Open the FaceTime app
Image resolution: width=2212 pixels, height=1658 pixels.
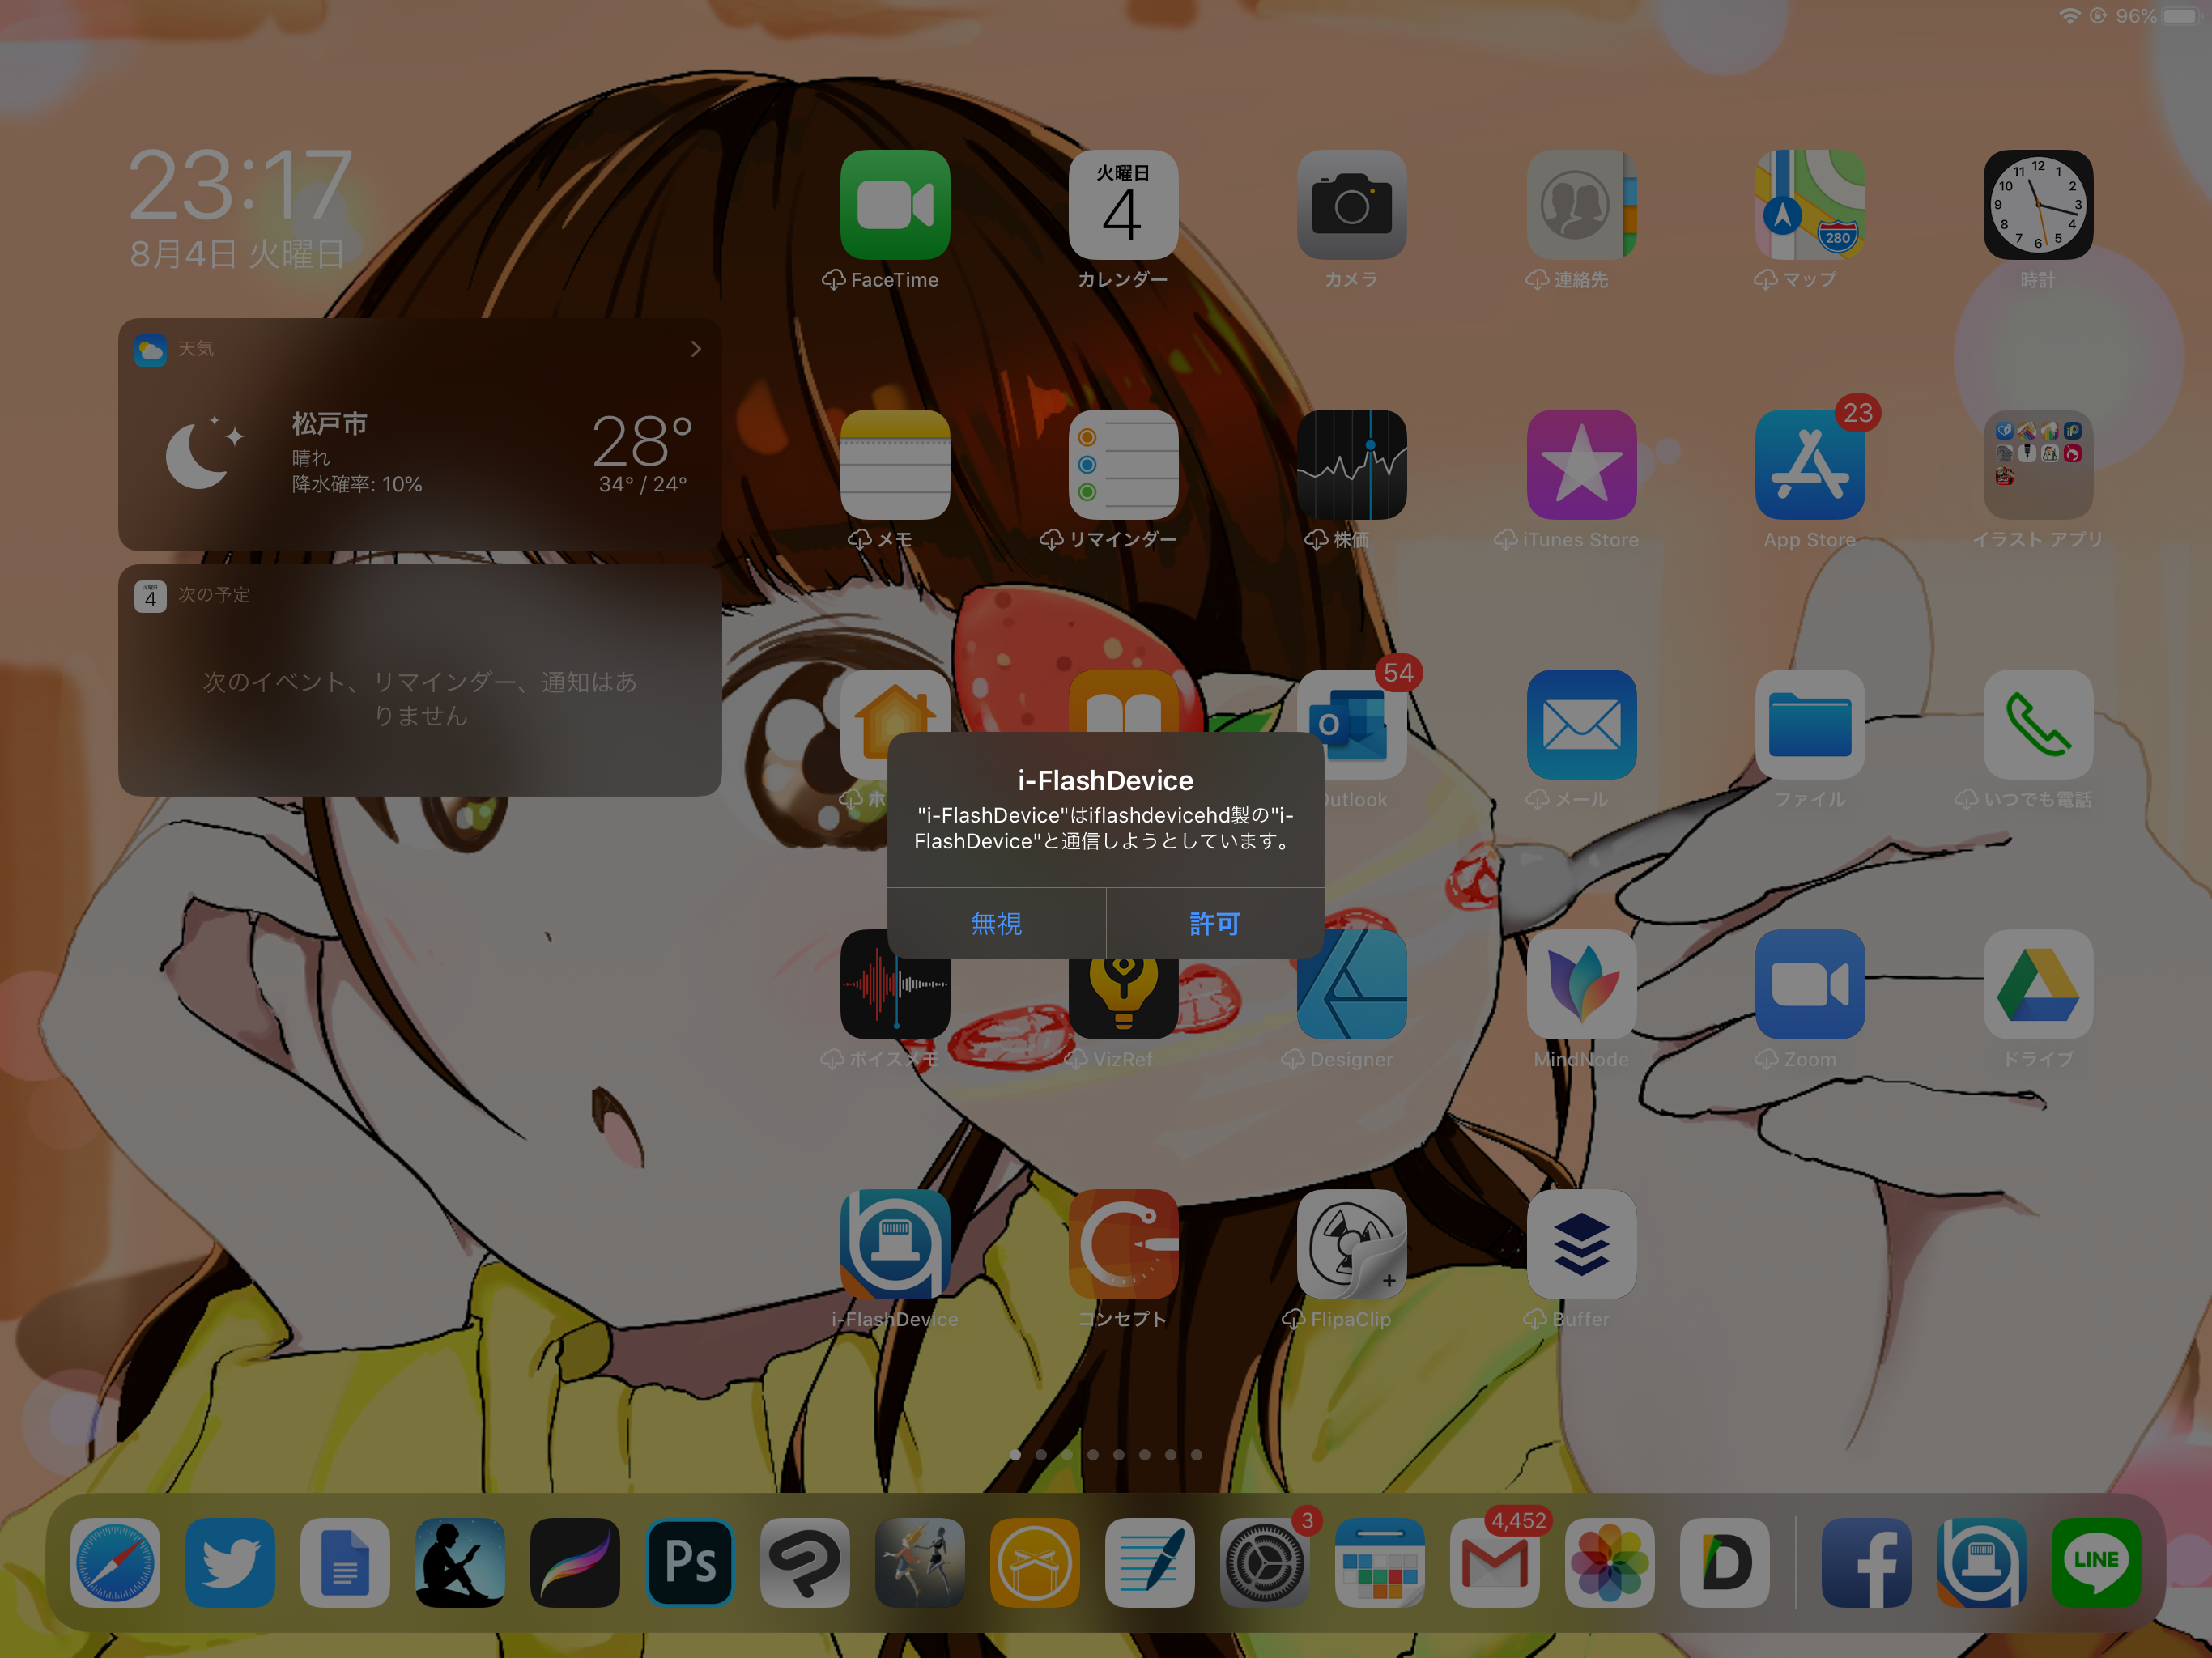895,205
